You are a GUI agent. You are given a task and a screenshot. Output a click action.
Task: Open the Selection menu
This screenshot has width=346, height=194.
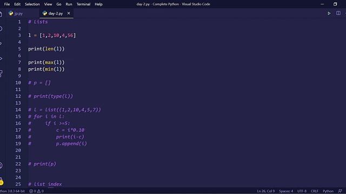pos(32,4)
